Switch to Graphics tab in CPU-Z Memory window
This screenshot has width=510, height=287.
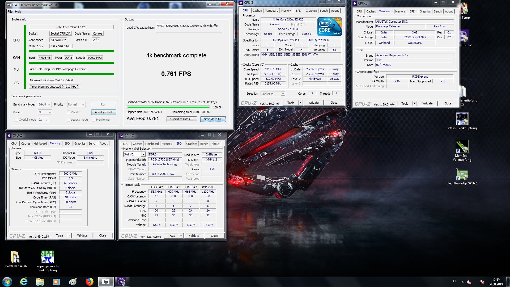point(80,143)
